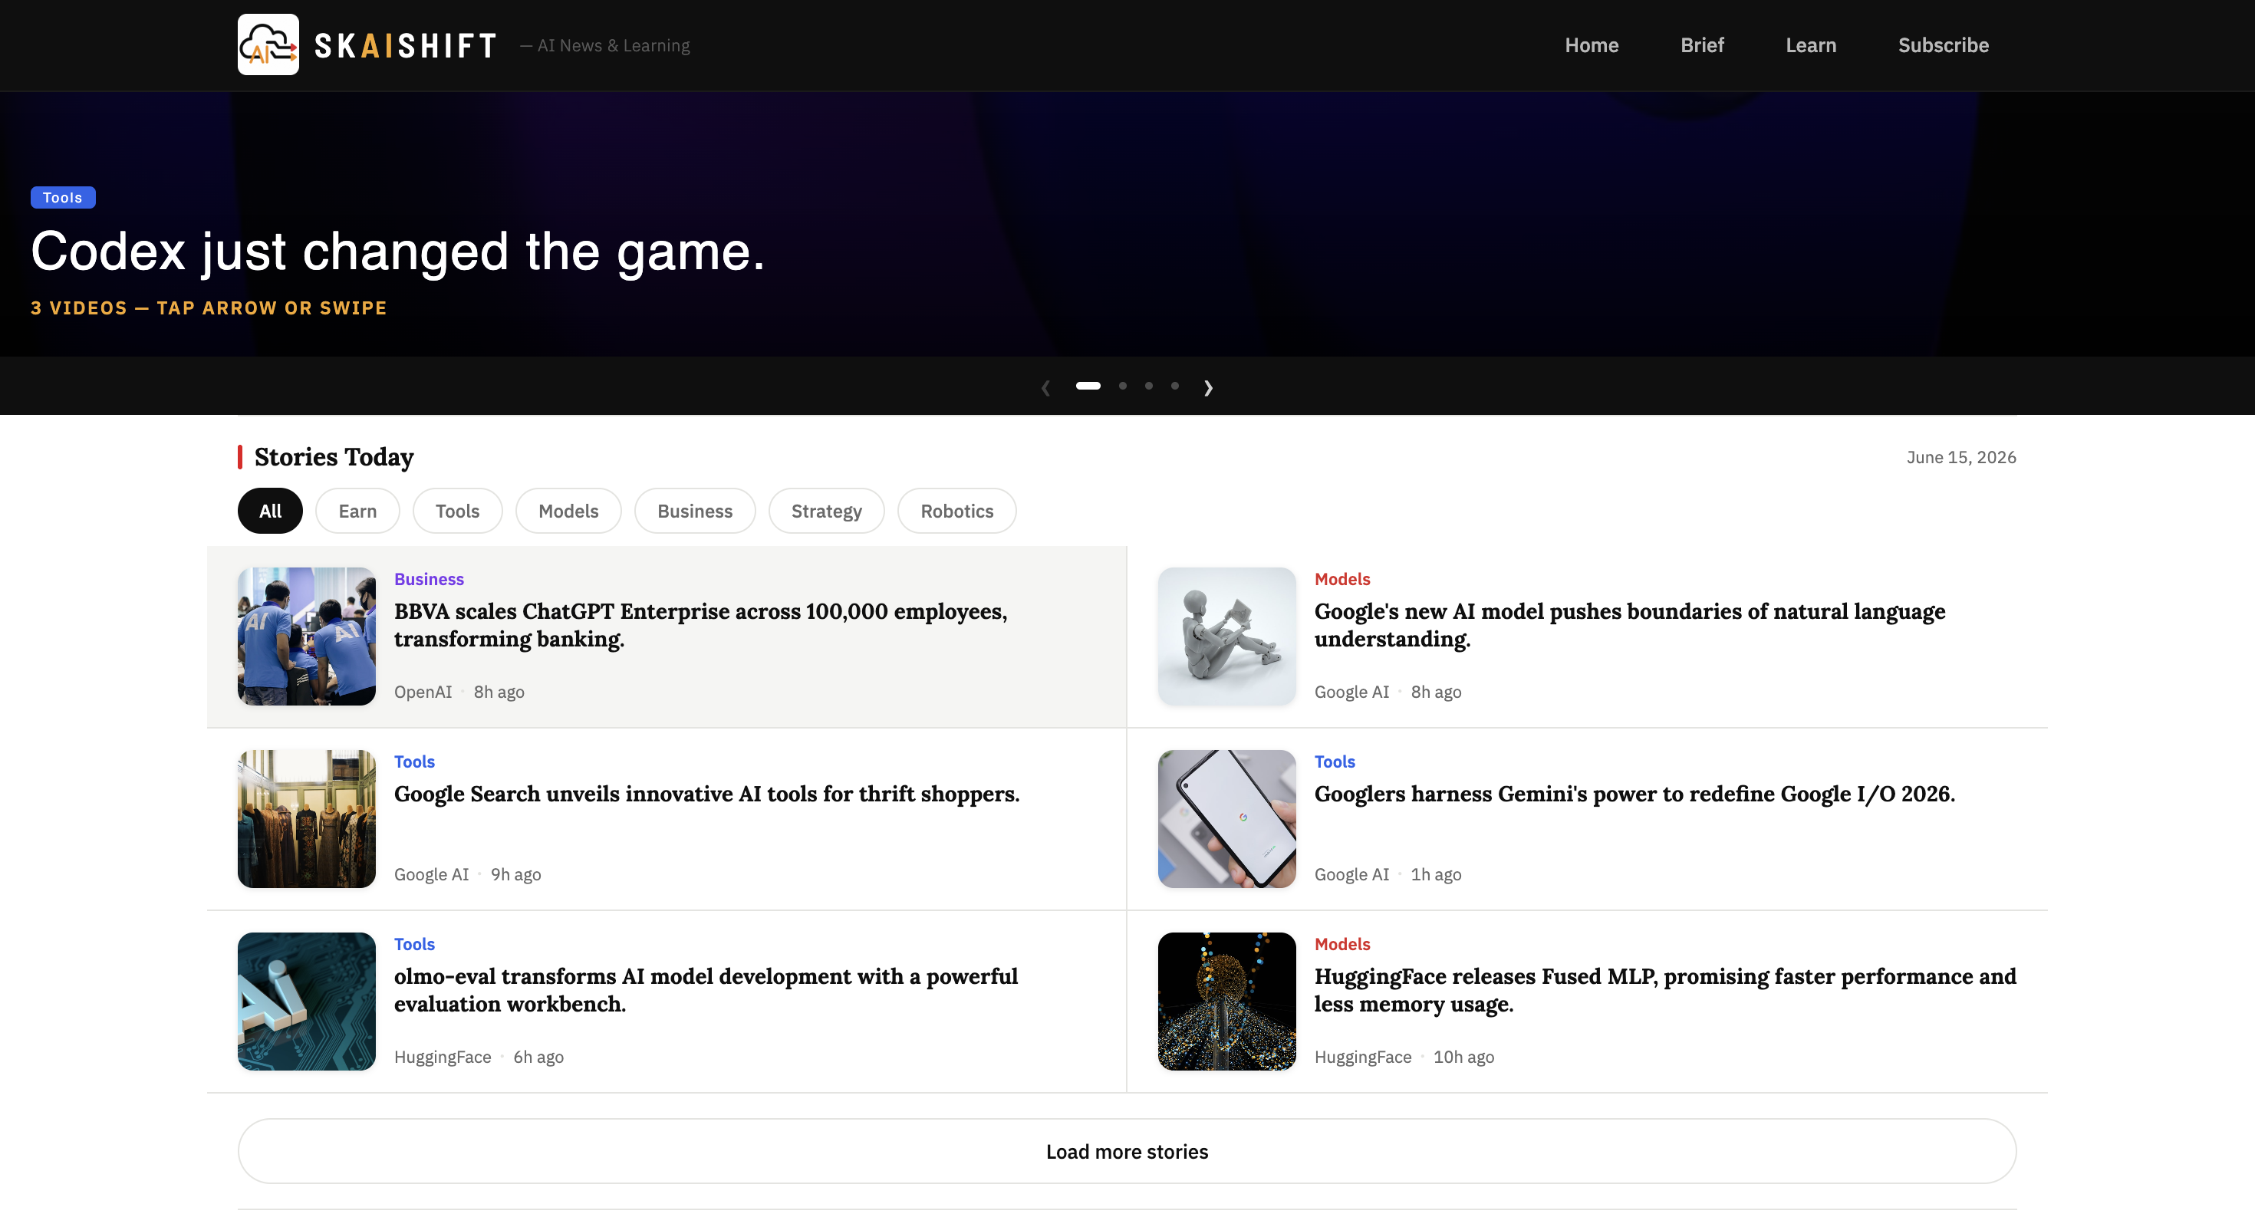Filter stories by Robotics pill
Viewport: 2255px width, 1227px height.
click(x=956, y=511)
